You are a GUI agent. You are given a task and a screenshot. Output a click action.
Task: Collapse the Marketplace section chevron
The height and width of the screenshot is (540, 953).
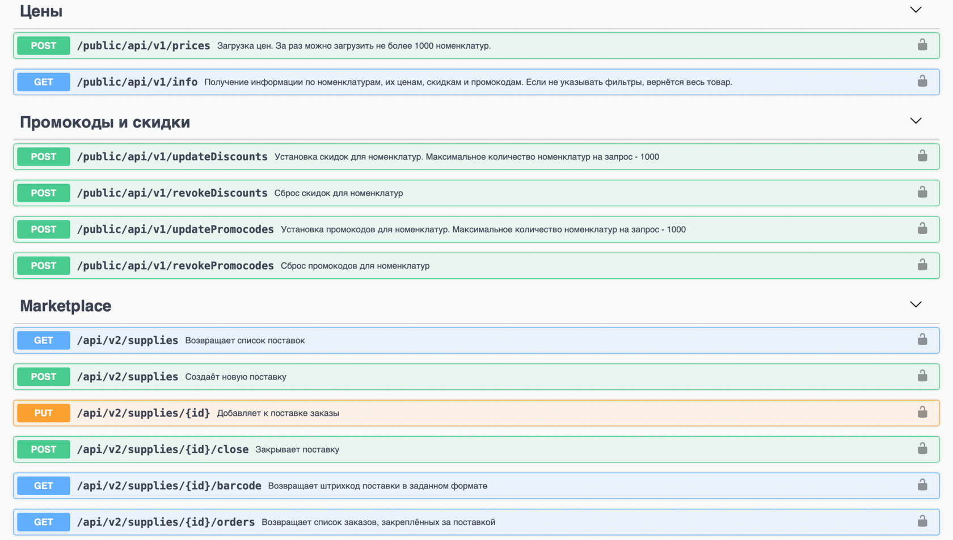pos(916,305)
